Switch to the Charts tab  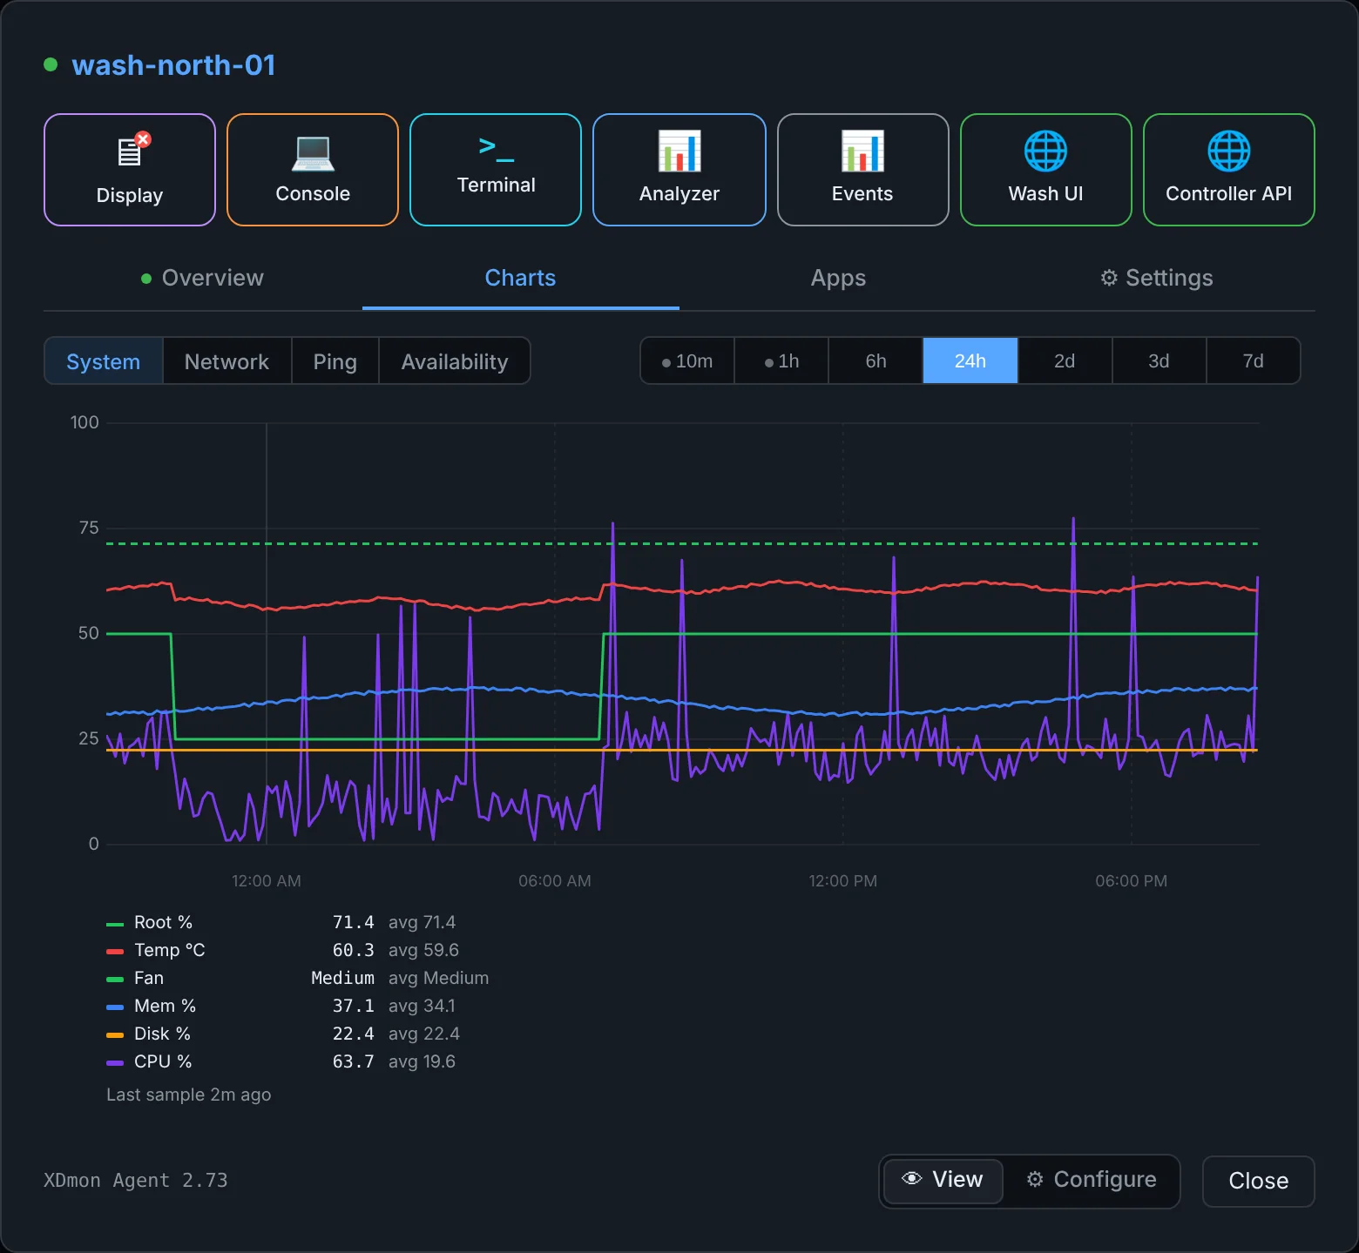pos(520,278)
